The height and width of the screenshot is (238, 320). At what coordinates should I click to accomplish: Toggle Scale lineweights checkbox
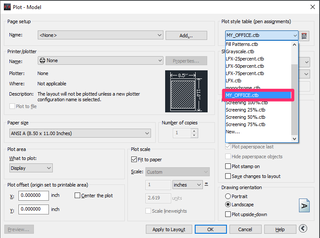[x=148, y=211]
